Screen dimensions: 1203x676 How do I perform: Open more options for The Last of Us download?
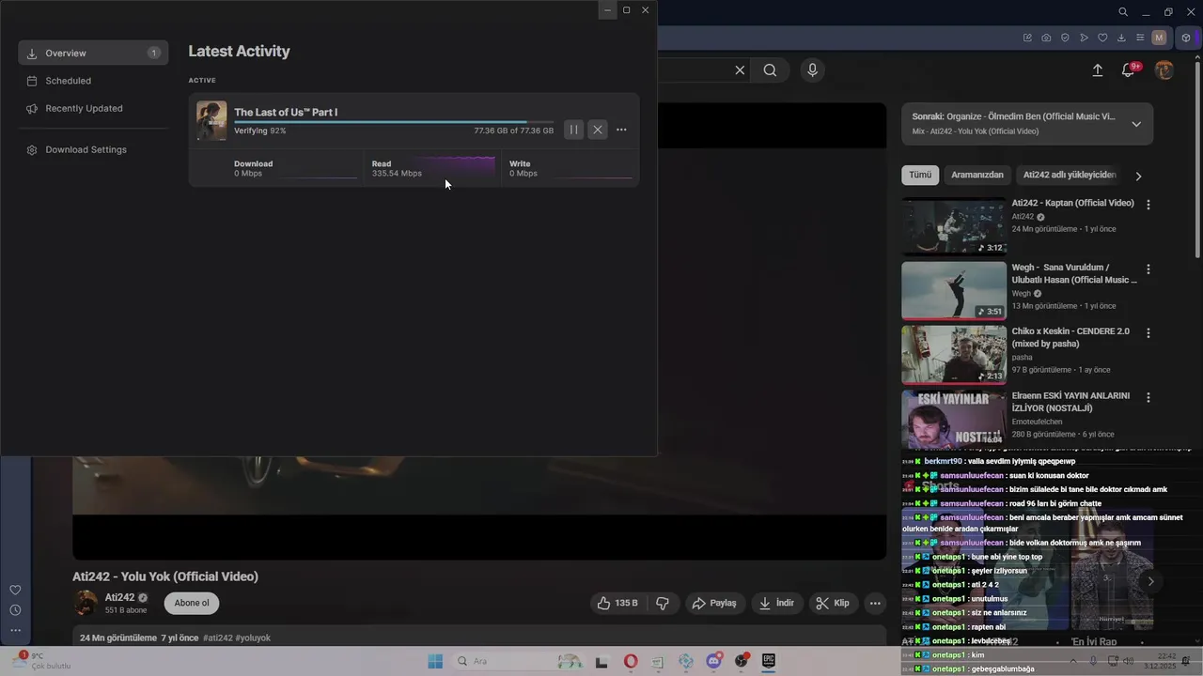point(621,130)
